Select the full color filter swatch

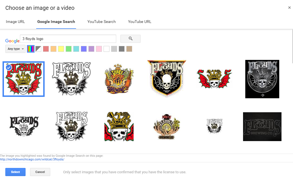click(31, 49)
